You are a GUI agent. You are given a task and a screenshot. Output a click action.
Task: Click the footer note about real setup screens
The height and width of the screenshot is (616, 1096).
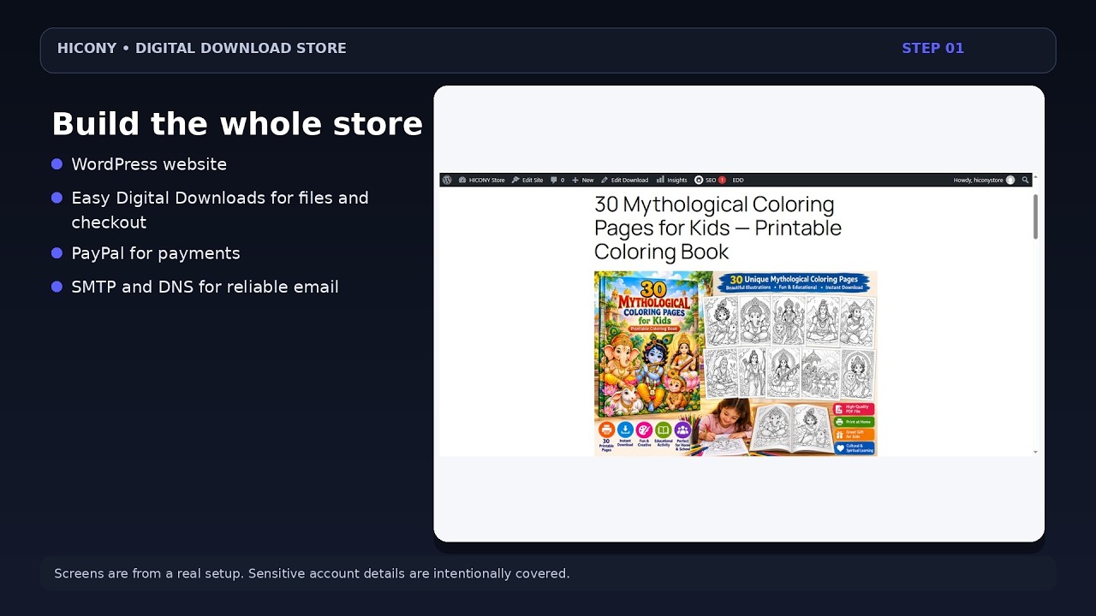[312, 573]
